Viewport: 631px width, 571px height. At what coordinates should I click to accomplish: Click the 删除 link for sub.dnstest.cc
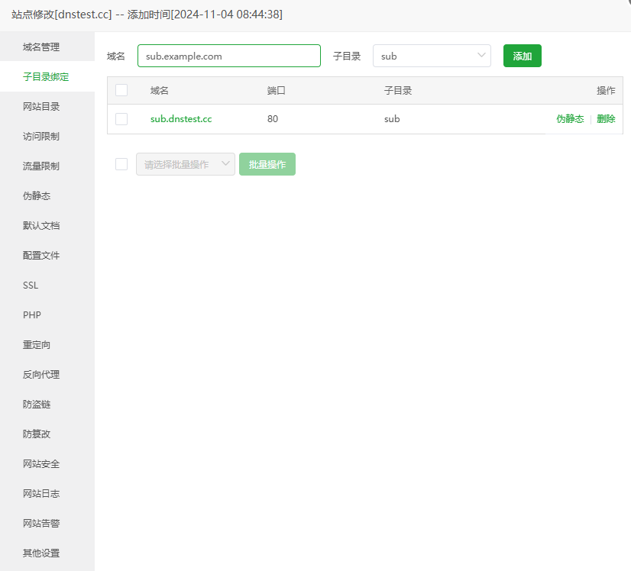click(x=606, y=118)
